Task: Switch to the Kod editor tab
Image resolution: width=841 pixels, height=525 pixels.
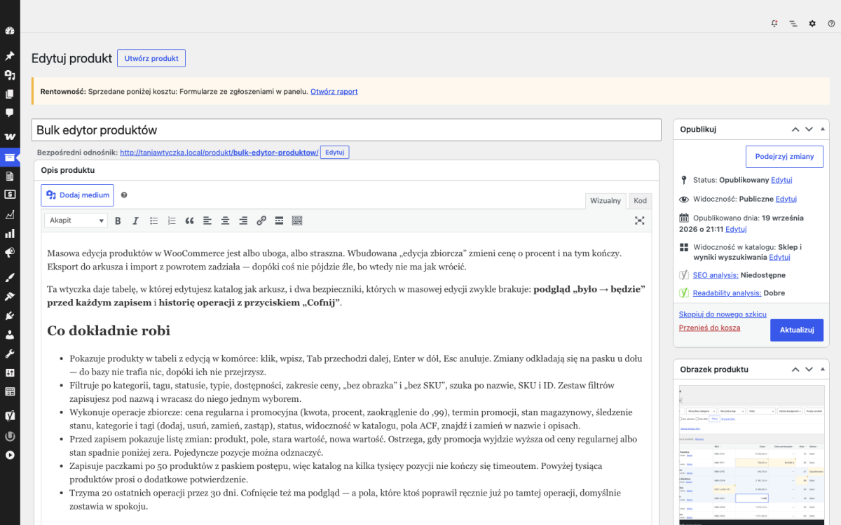Action: tap(641, 201)
